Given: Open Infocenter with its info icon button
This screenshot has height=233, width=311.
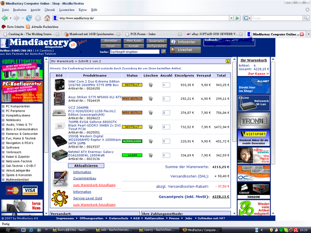Looking at the screenshot, I should coord(185,42).
